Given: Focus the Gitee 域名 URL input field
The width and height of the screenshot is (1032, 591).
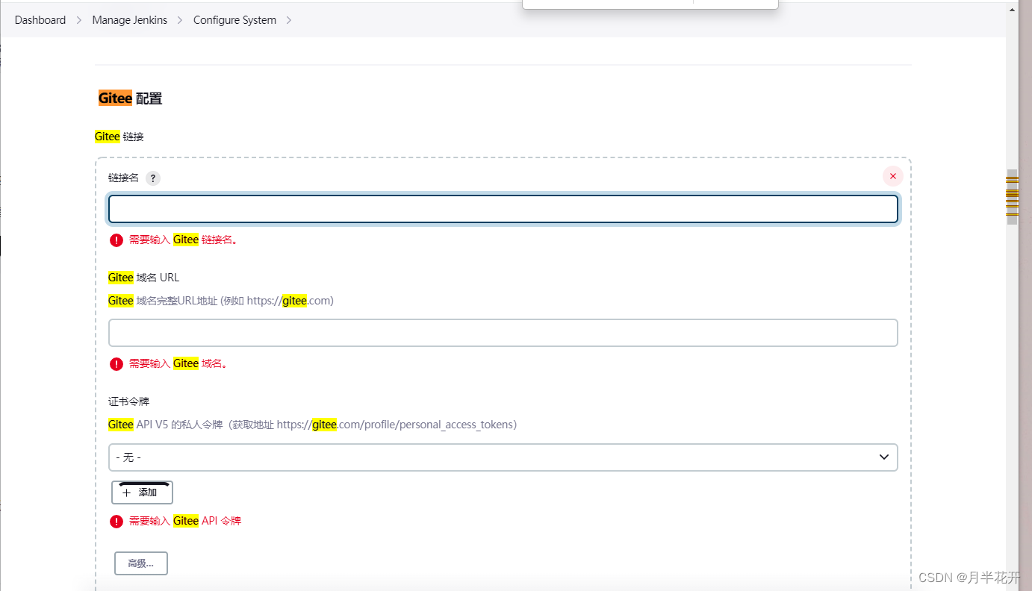Looking at the screenshot, I should pos(503,333).
